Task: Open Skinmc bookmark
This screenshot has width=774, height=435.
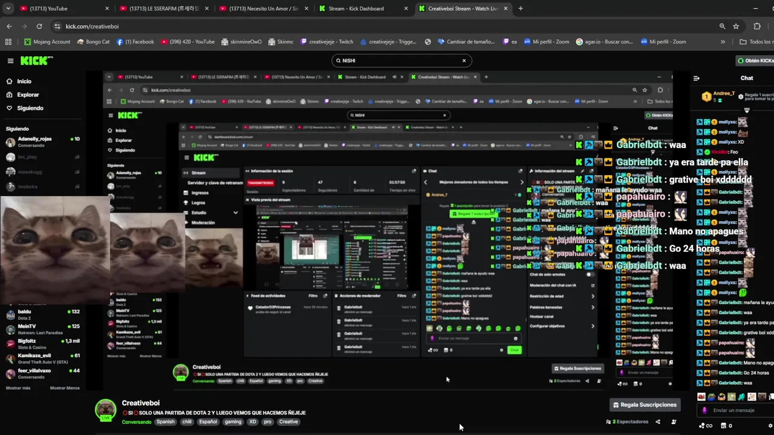Action: [281, 42]
